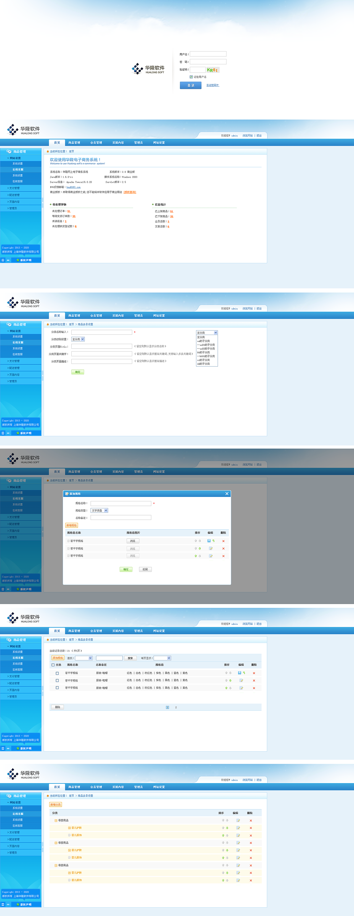Open the 会员管理 tab on the welcome page
This screenshot has height=916, width=354.
(96, 143)
